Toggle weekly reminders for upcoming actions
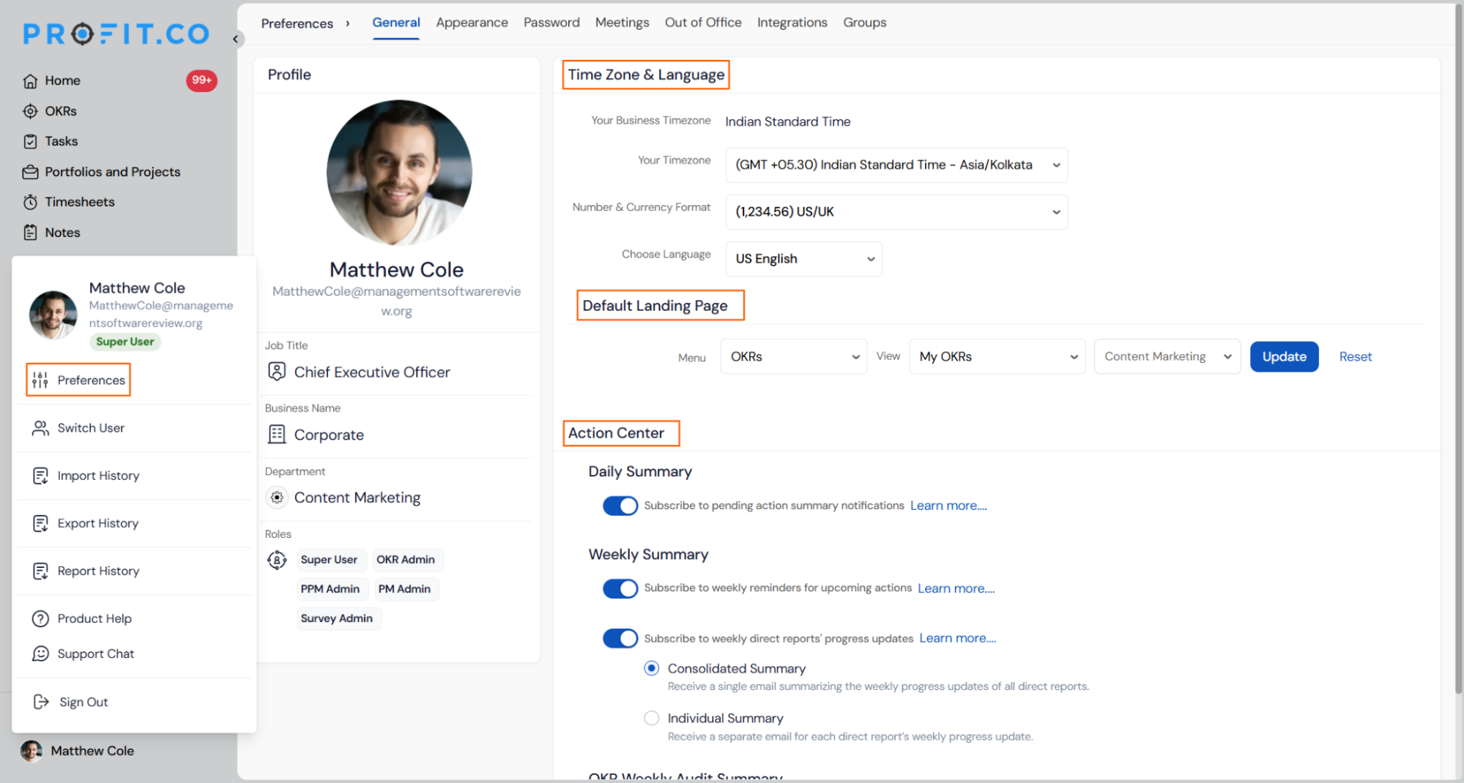Image resolution: width=1464 pixels, height=783 pixels. pyautogui.click(x=620, y=588)
